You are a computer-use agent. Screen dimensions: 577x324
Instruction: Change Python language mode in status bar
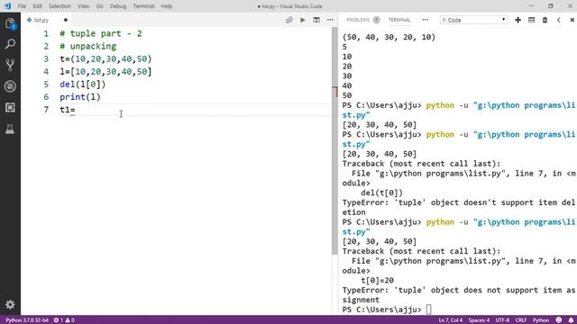[x=541, y=320]
